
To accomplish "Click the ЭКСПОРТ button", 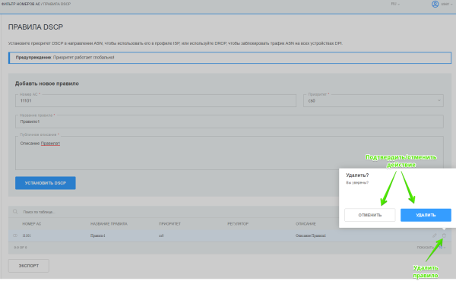I will coord(29,266).
